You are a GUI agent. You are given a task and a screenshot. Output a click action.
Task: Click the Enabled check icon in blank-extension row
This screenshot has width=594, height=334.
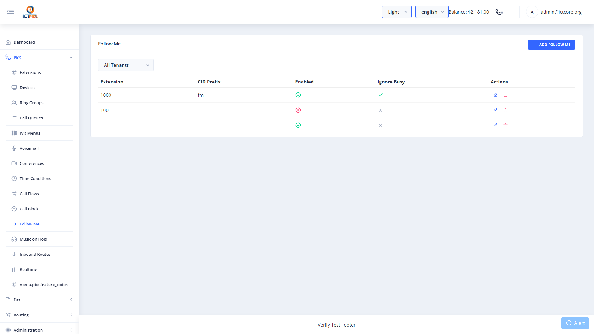[298, 125]
